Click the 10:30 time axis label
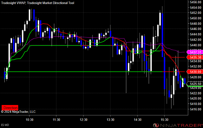This screenshot has width=203, height=128. tap(30, 120)
